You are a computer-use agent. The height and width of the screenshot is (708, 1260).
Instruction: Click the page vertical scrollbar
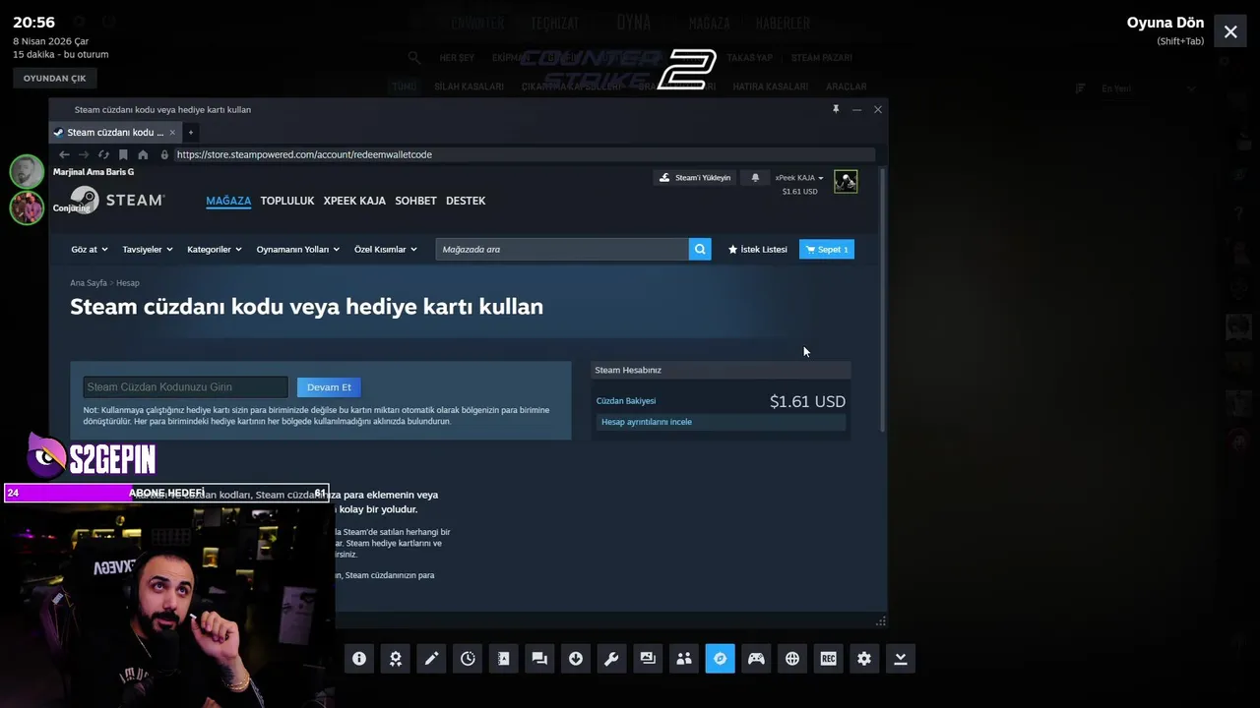[x=882, y=300]
